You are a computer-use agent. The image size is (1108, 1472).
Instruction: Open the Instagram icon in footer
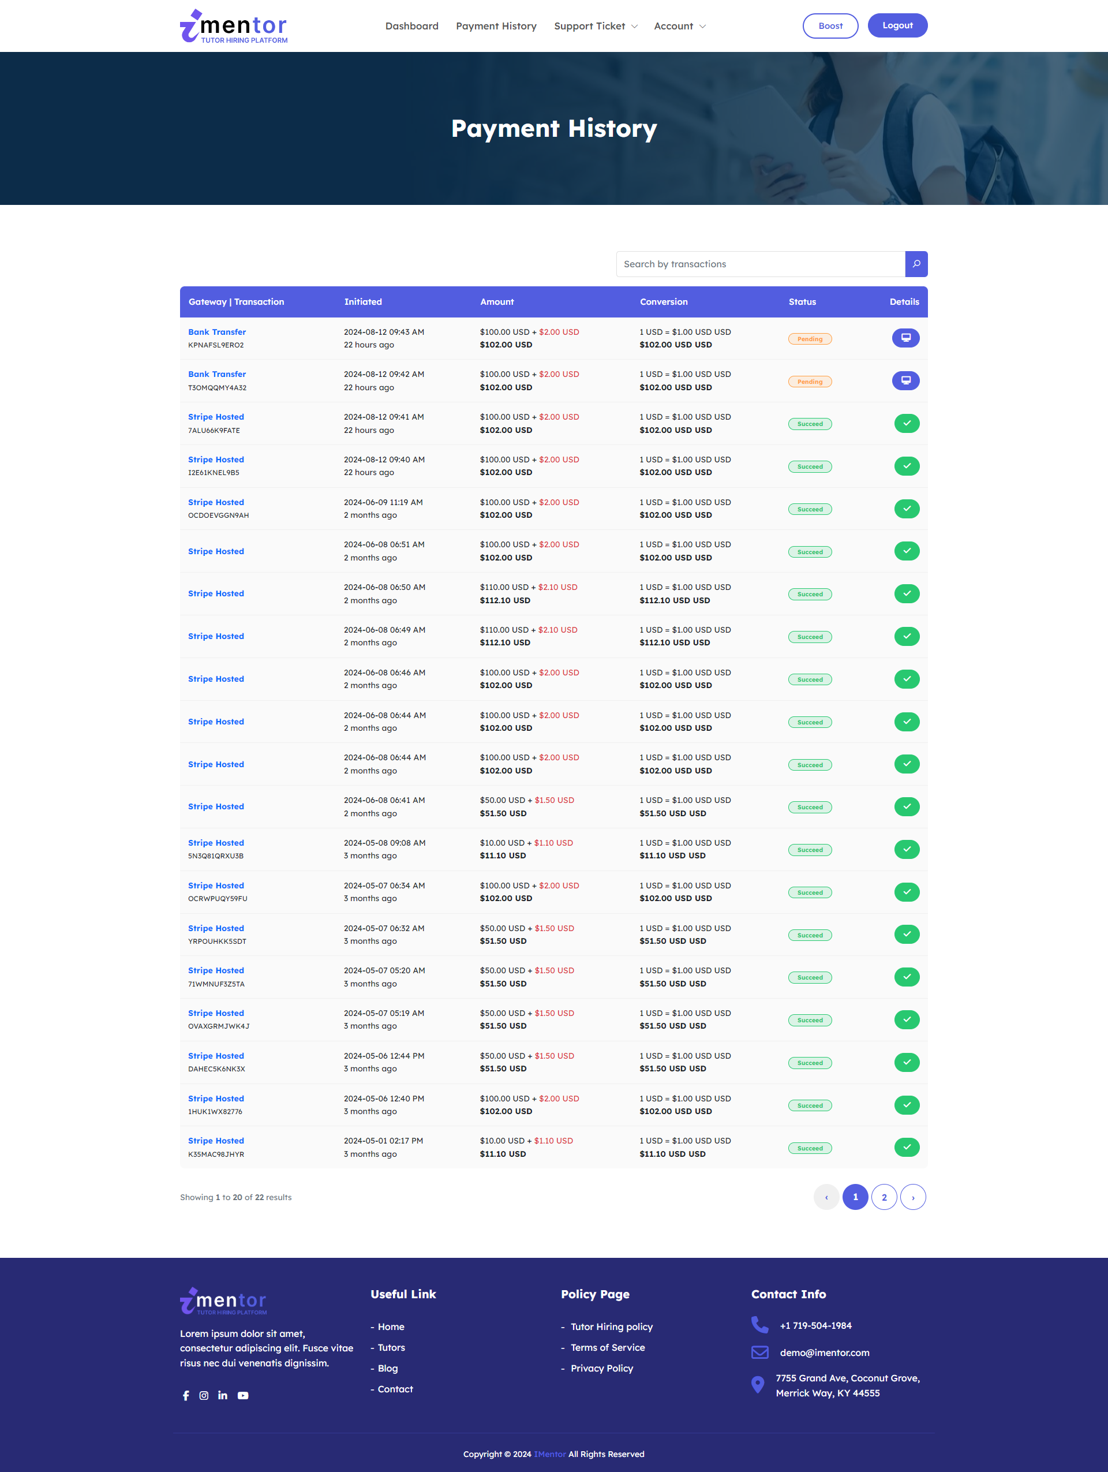tap(204, 1395)
